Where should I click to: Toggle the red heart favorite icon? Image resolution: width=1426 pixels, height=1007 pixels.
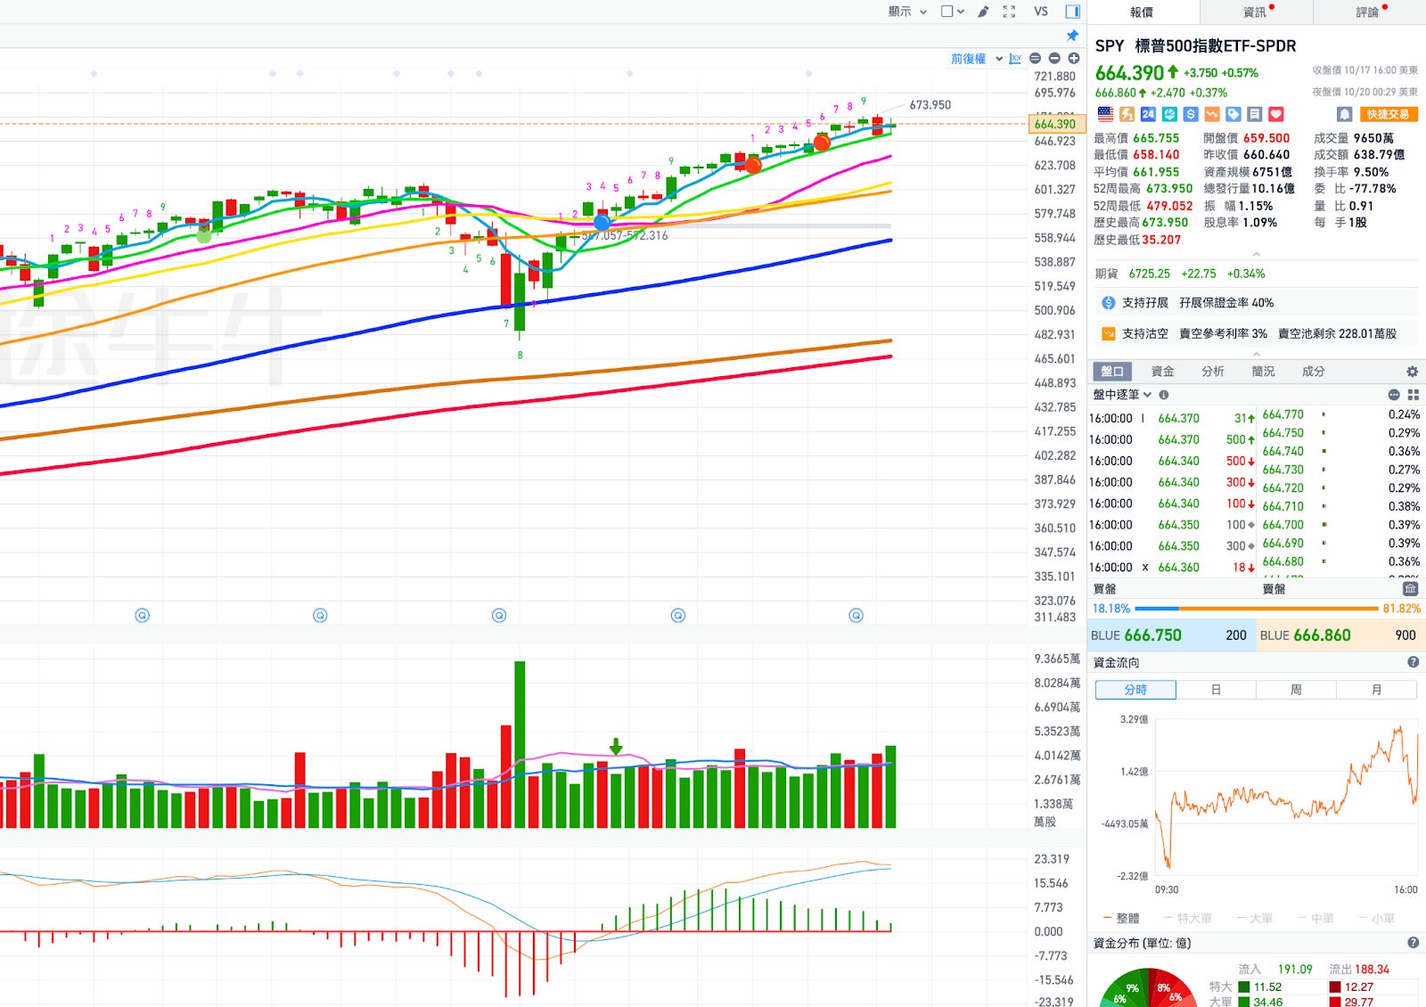1276,114
